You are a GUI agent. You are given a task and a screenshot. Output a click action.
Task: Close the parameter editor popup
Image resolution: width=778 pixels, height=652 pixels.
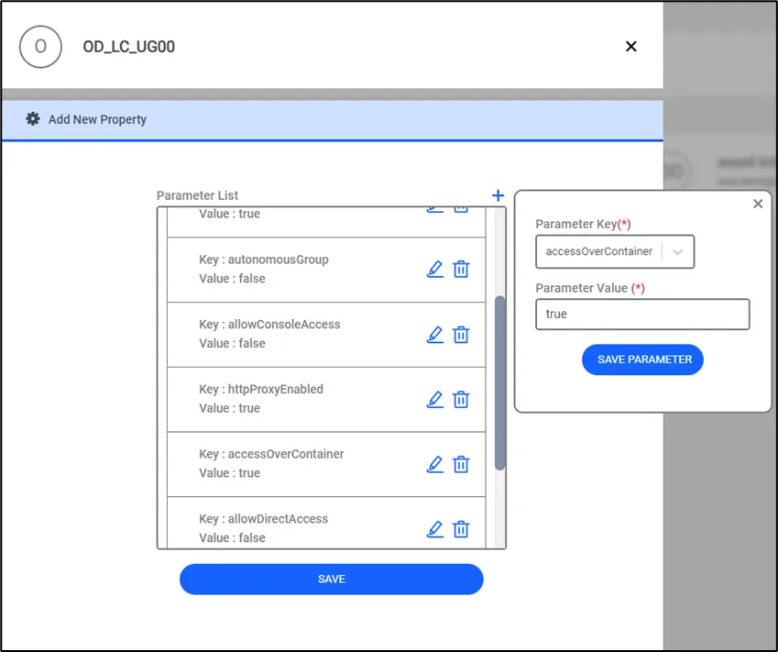click(x=758, y=204)
